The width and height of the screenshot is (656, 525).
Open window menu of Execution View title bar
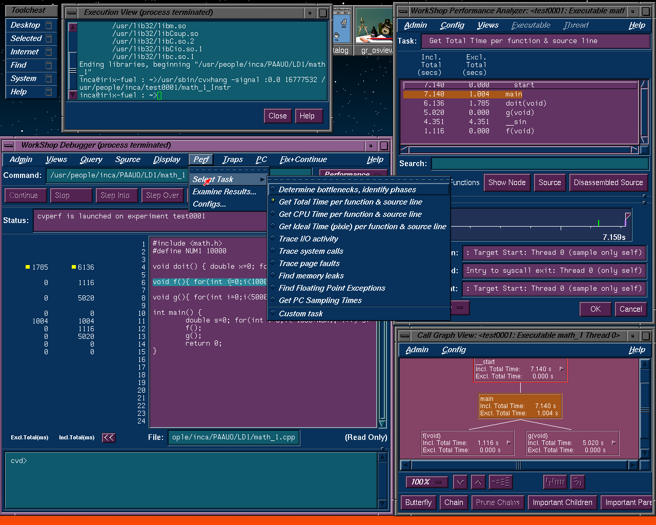(72, 13)
